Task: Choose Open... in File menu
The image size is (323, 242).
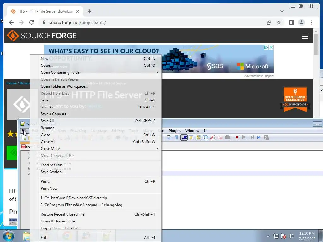Action: pyautogui.click(x=96, y=66)
